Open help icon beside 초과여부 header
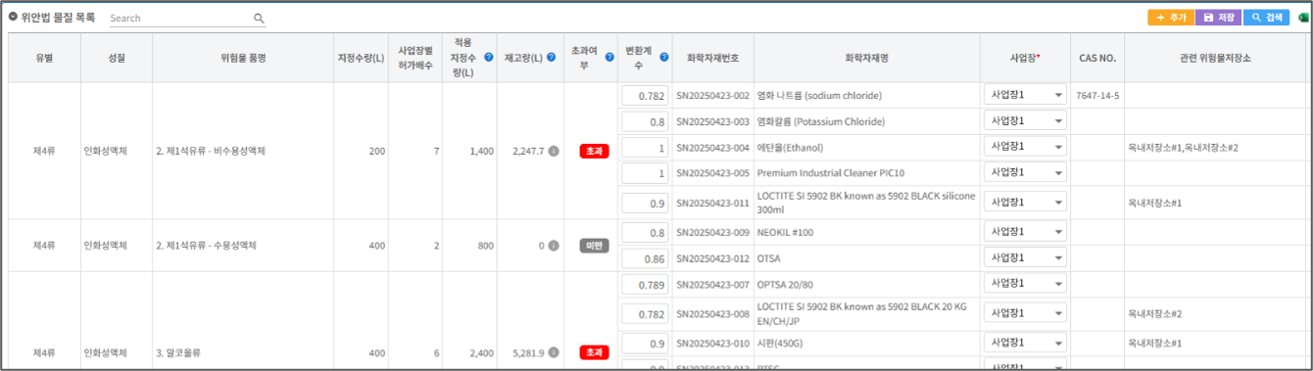 (609, 58)
